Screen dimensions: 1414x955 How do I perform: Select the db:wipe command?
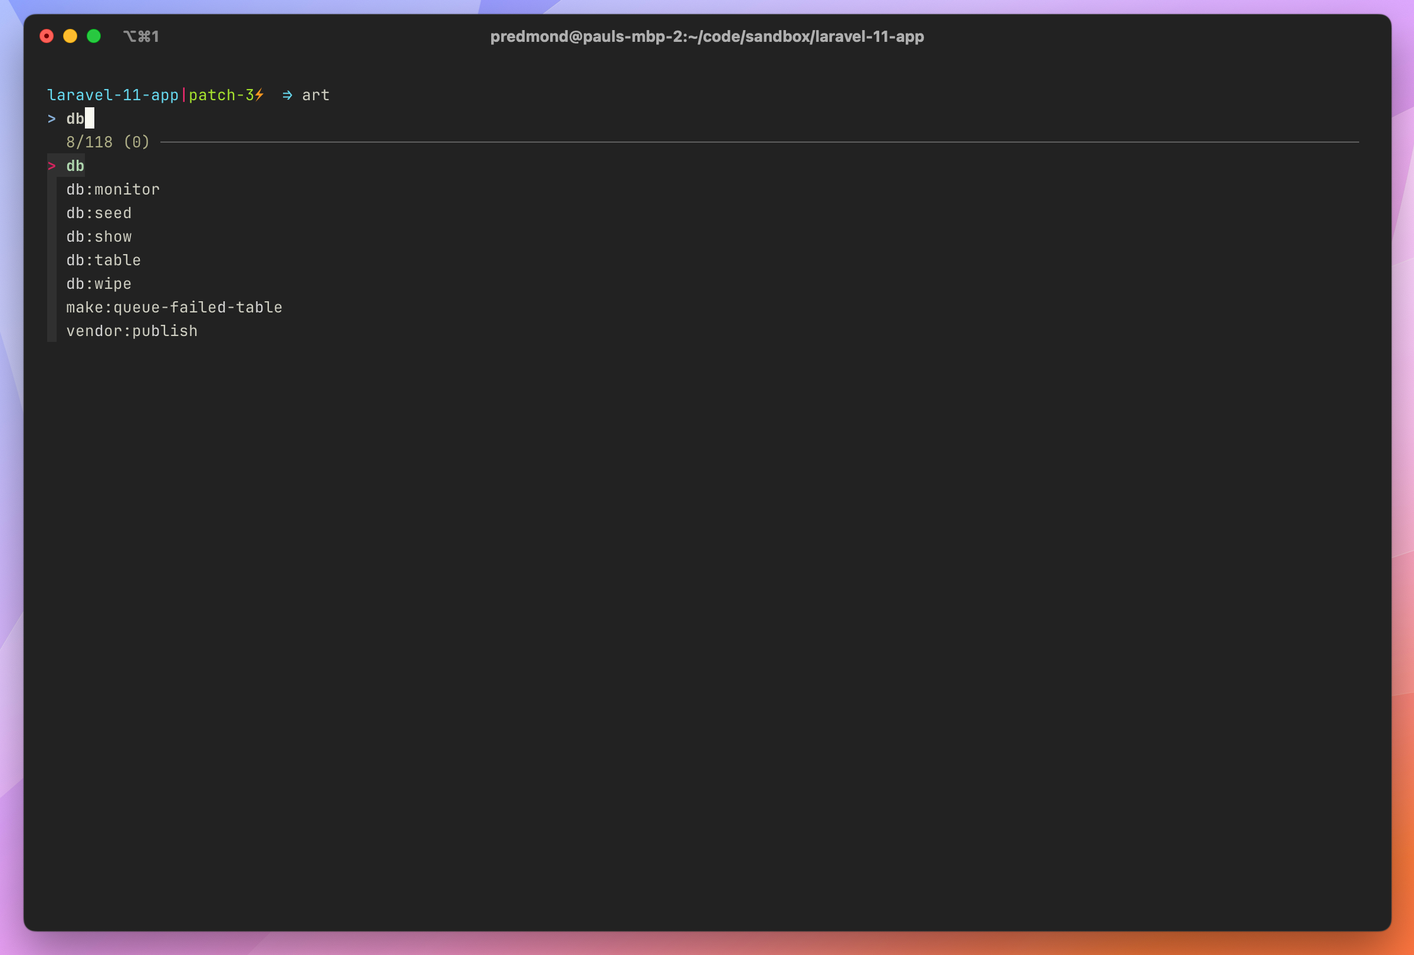point(98,284)
